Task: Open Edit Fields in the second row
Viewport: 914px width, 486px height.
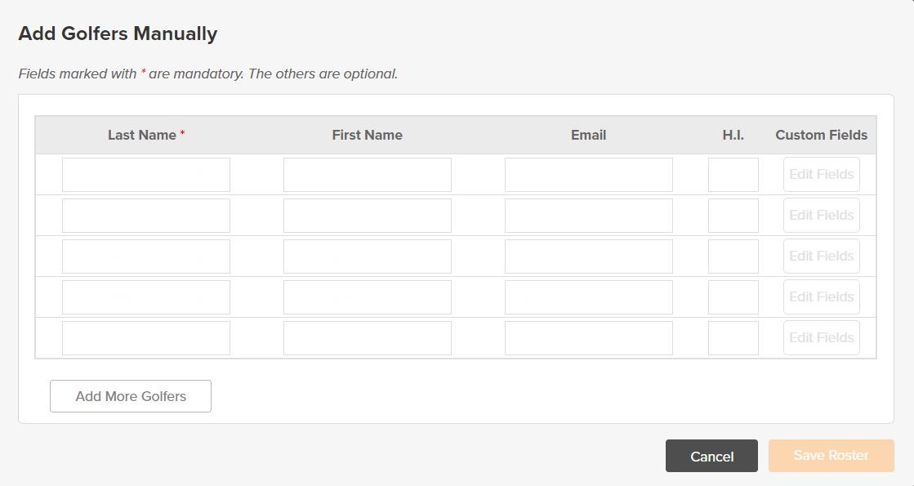Action: tap(822, 215)
